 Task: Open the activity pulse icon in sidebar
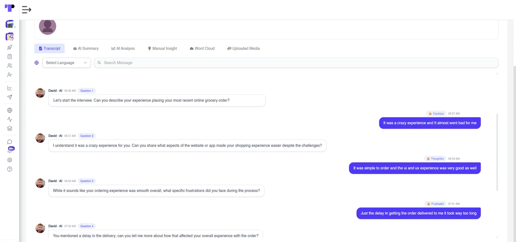coord(10,119)
